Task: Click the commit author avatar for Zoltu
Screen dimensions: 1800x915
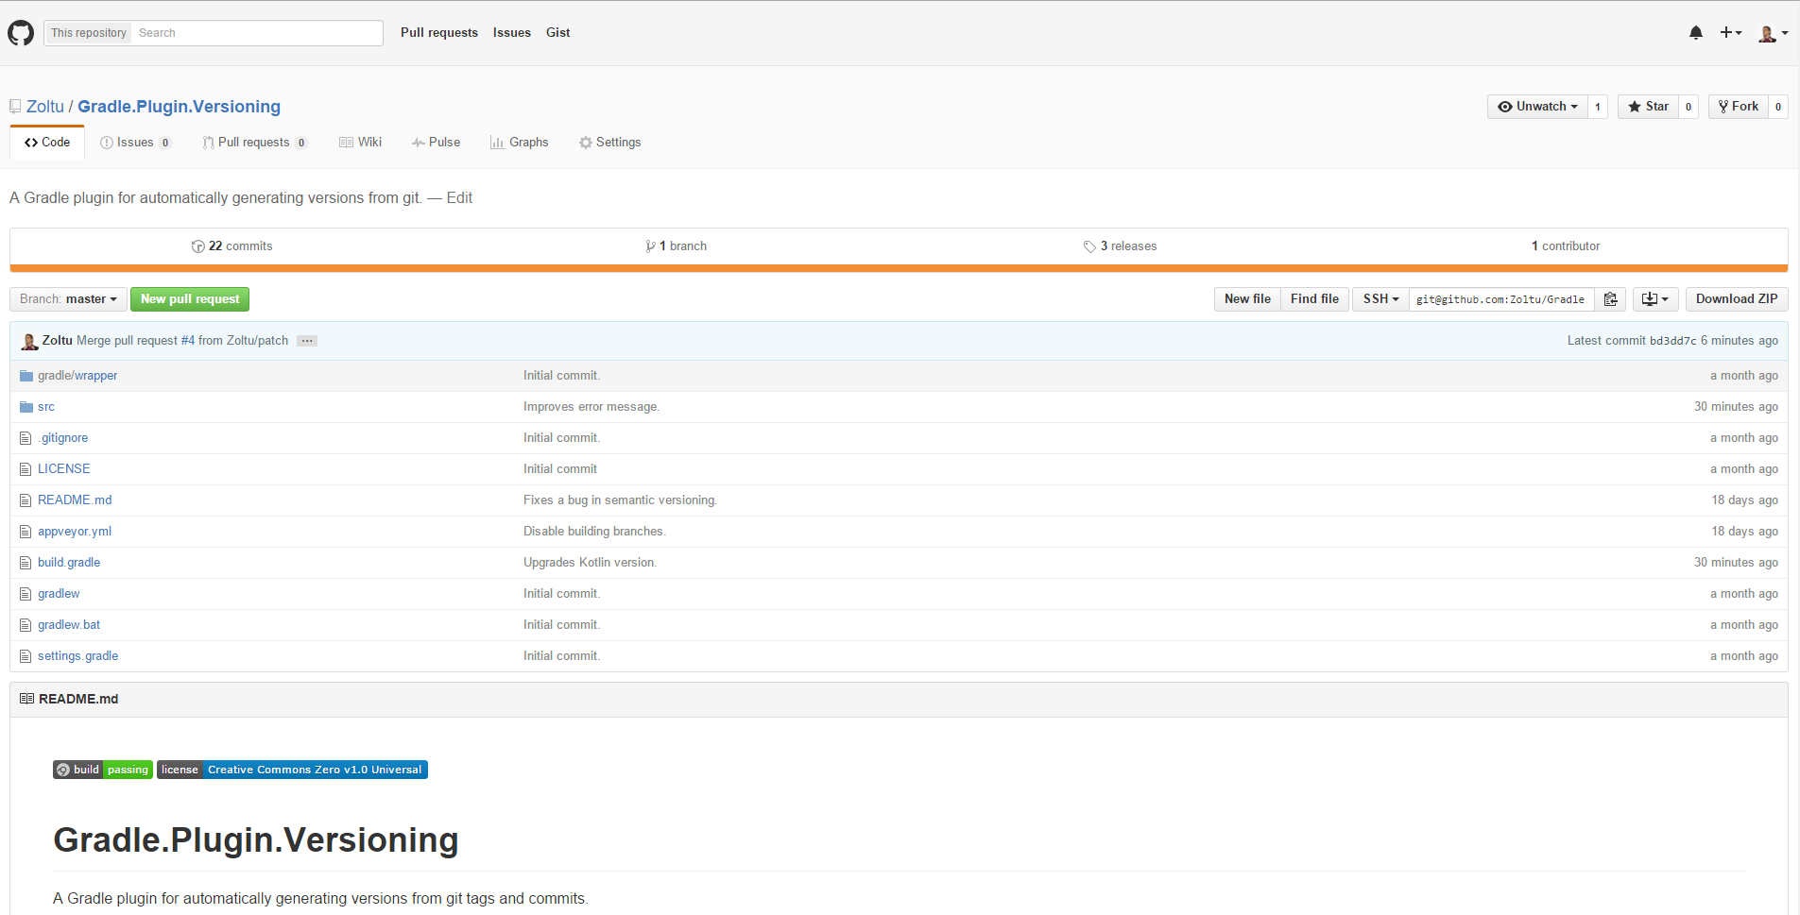Action: coord(30,341)
